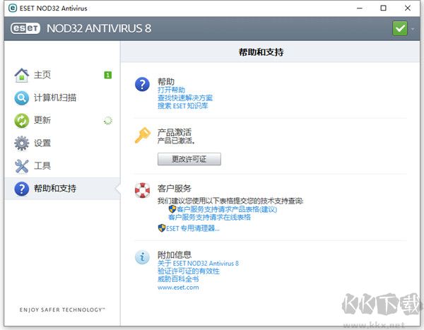Open 客户服务支持请求产品表格(建议) link
Image resolution: width=424 pixels, height=330 pixels.
[227, 209]
